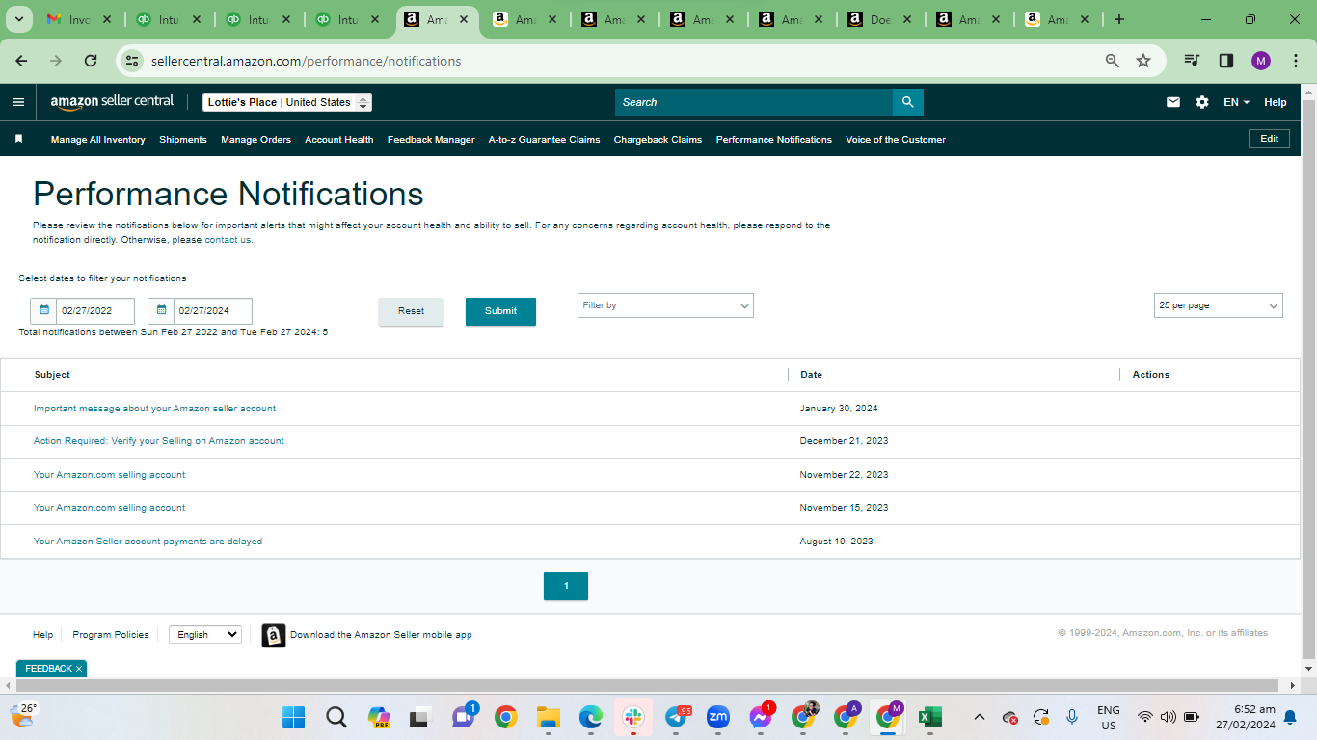1317x740 pixels.
Task: Click the bookmark icon beside Manage All Inventory
Action: point(18,139)
